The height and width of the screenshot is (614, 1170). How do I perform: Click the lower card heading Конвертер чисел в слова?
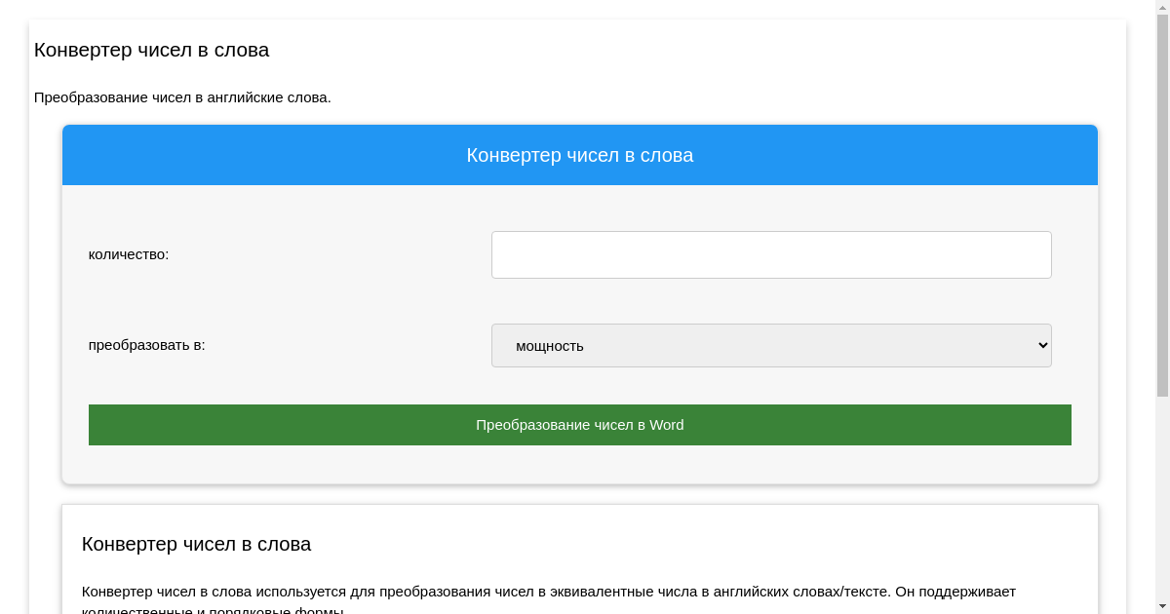click(196, 544)
